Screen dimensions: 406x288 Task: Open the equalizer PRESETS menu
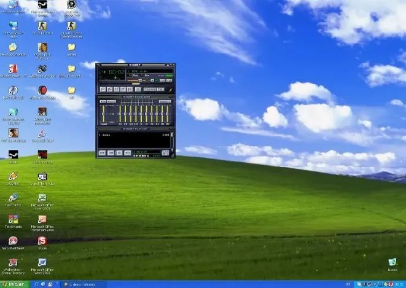pos(165,101)
